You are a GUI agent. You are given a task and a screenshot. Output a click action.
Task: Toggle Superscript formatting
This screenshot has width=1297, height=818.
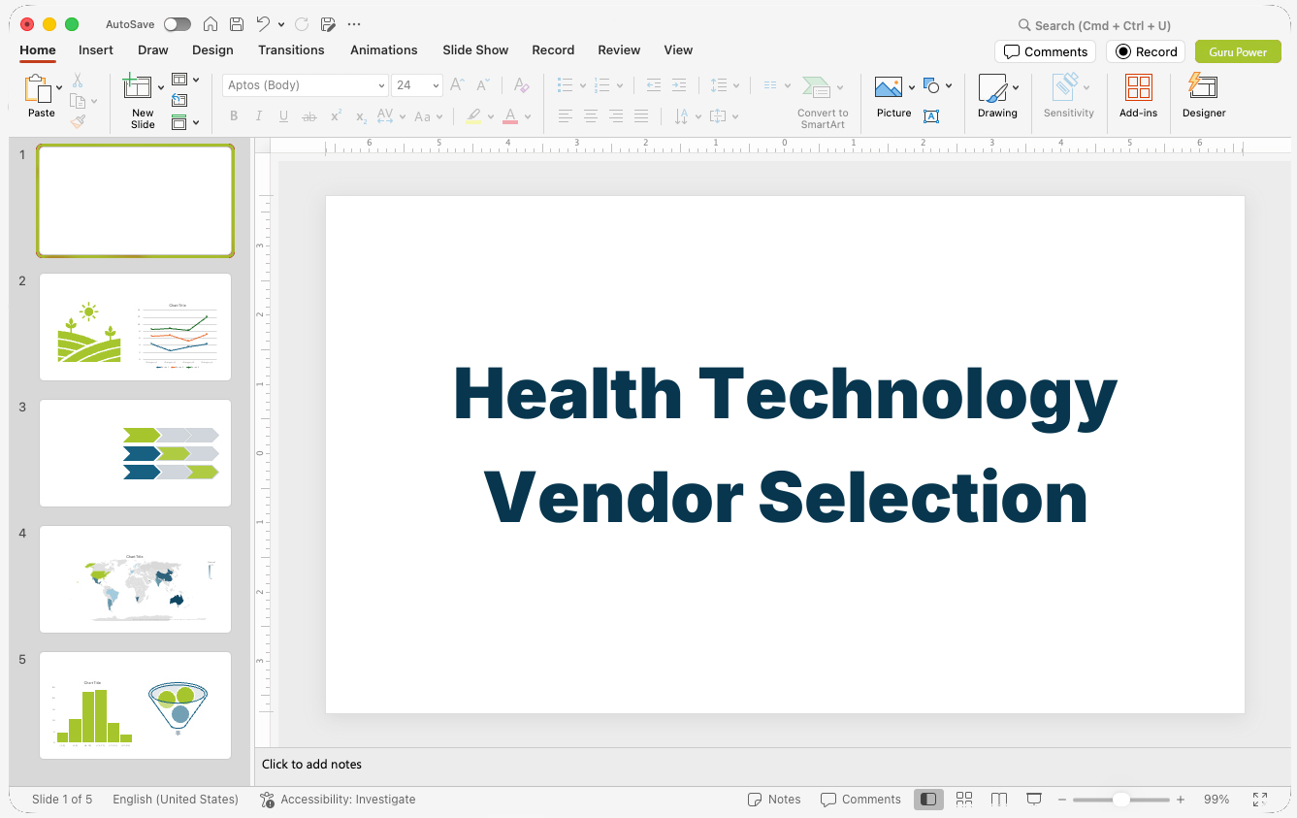point(336,116)
